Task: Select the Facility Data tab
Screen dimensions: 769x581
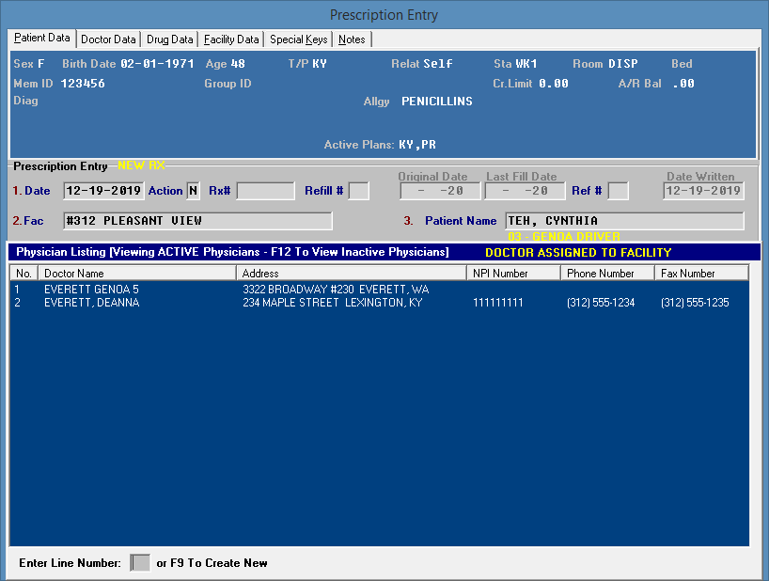Action: [x=231, y=39]
